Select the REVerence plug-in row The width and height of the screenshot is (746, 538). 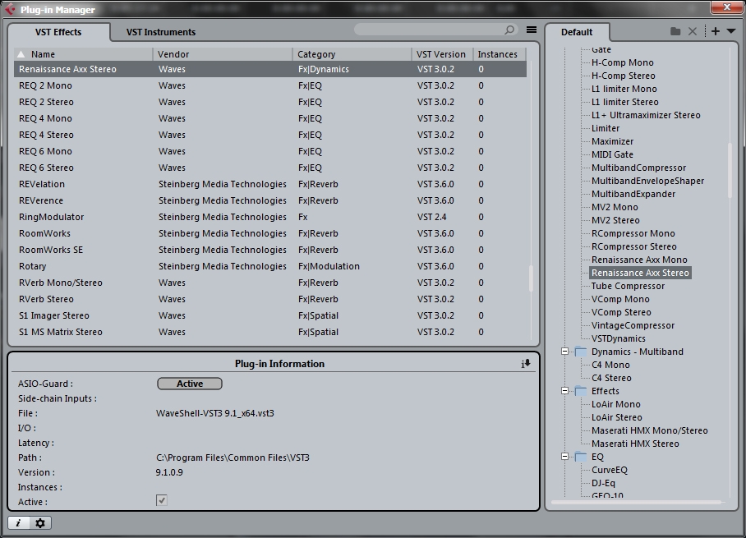[270, 200]
